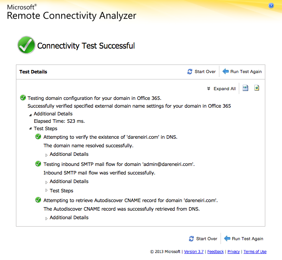Image resolution: width=282 pixels, height=260 pixels.
Task: Click the refresh icon next to top Start Over
Action: tap(190, 72)
